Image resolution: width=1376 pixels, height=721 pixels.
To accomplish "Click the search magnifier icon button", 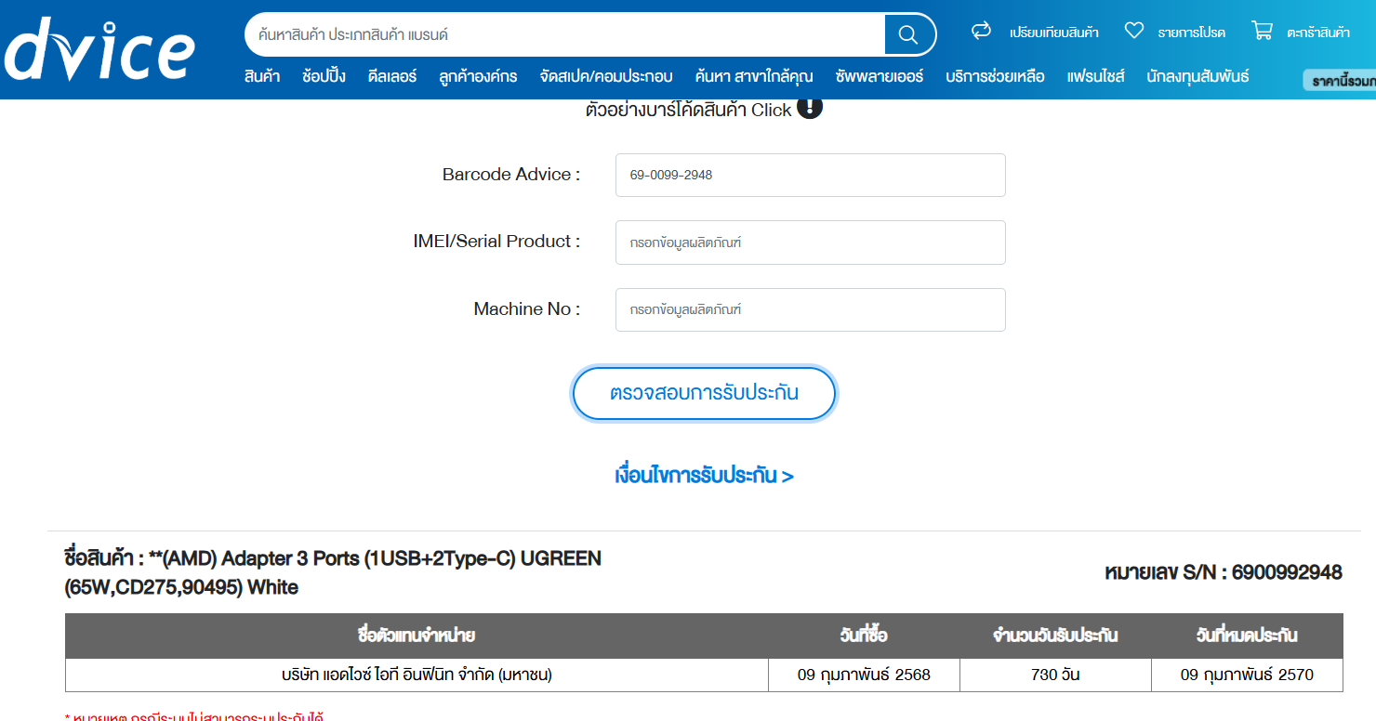I will 908,34.
